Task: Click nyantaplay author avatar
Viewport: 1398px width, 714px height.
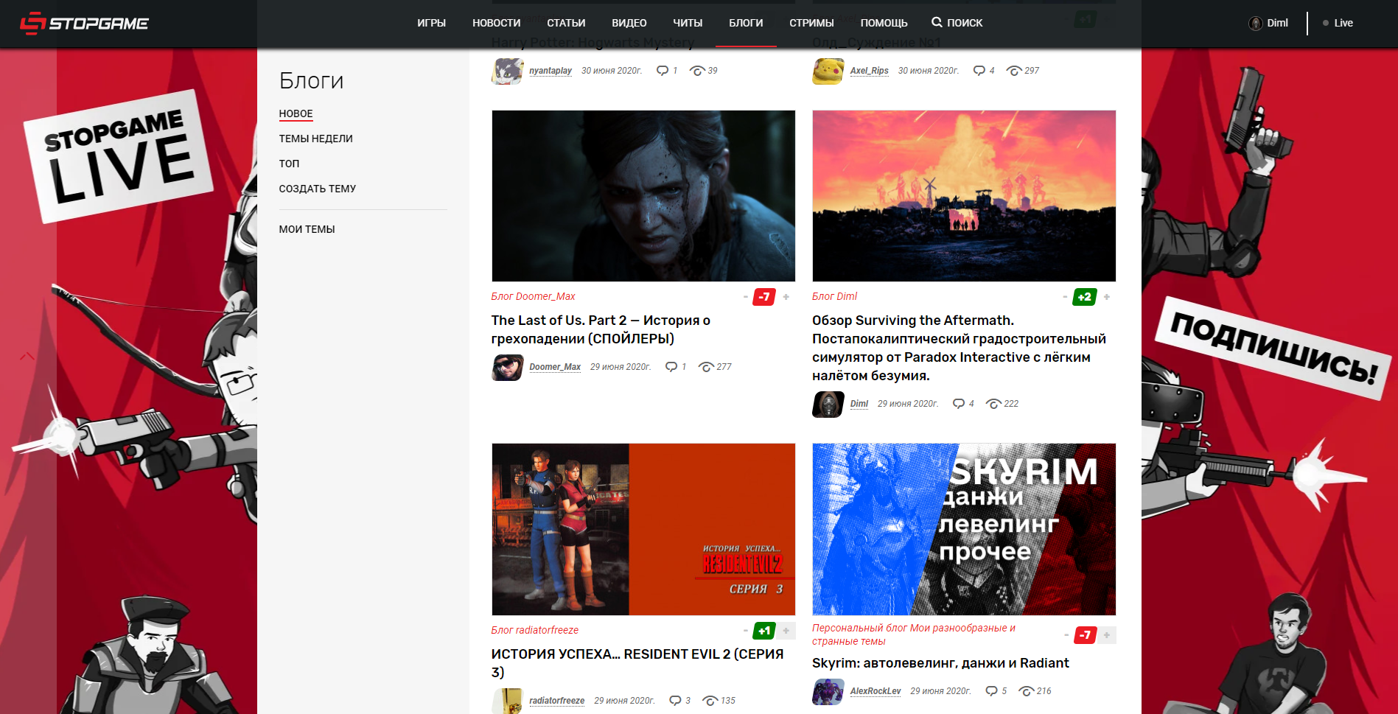Action: click(508, 71)
